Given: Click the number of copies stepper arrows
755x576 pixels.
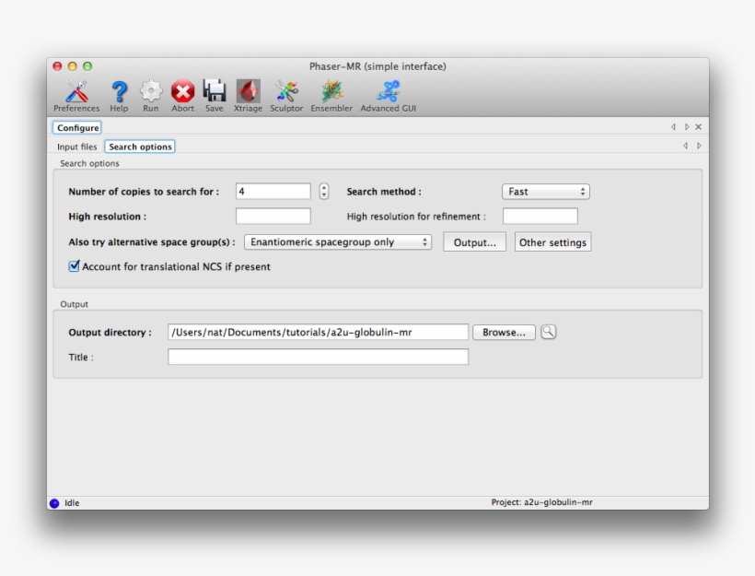Looking at the screenshot, I should (324, 192).
